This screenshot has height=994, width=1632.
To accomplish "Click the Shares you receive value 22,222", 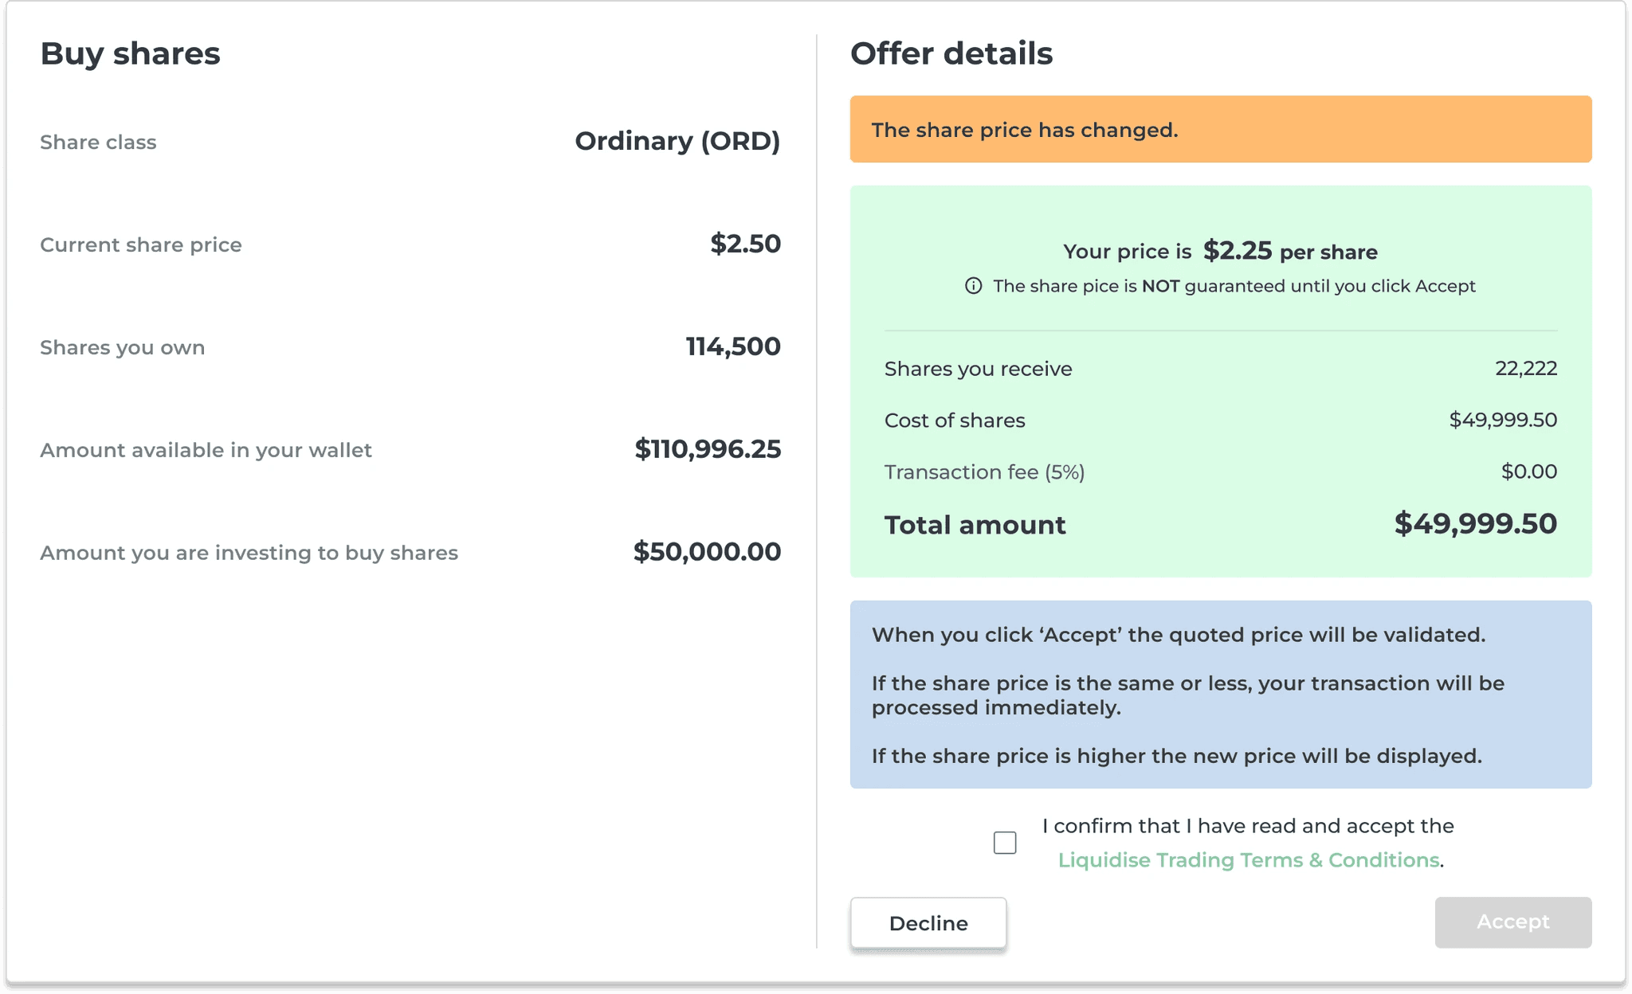I will pyautogui.click(x=1526, y=368).
